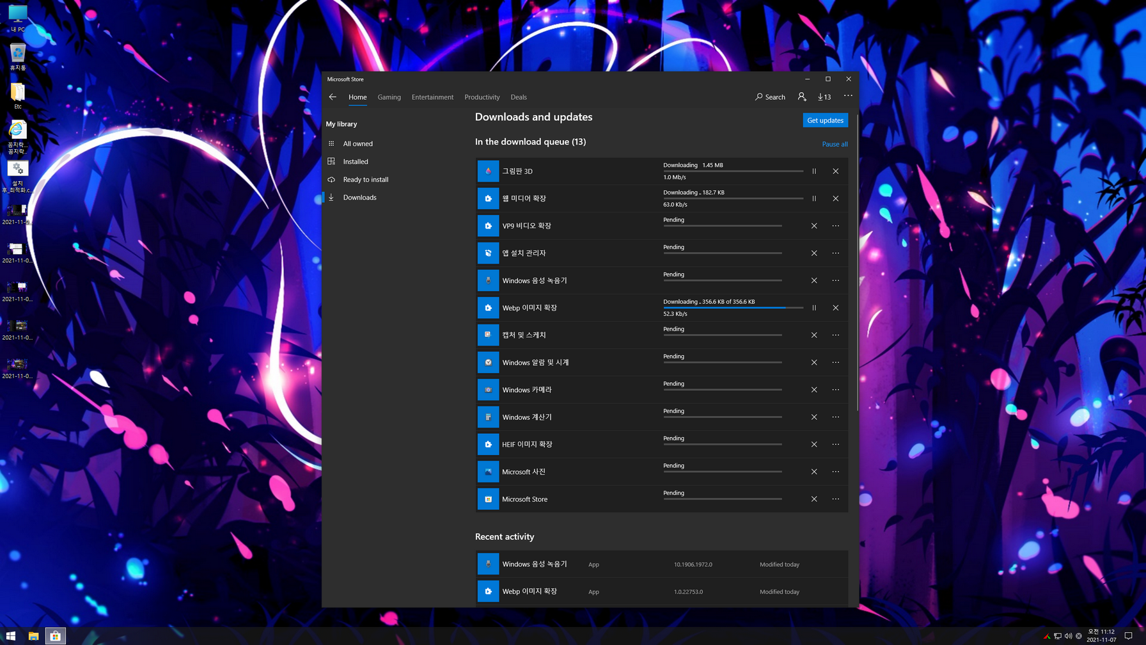This screenshot has height=645, width=1146.
Task: Click the Windows 계산기 app icon
Action: (488, 417)
